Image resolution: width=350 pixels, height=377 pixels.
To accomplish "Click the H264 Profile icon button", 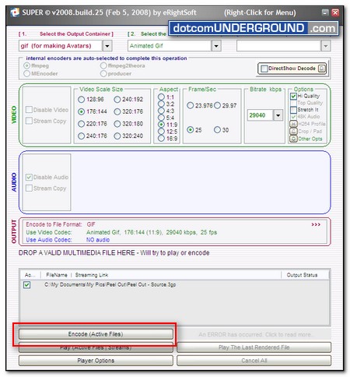I will (293, 124).
